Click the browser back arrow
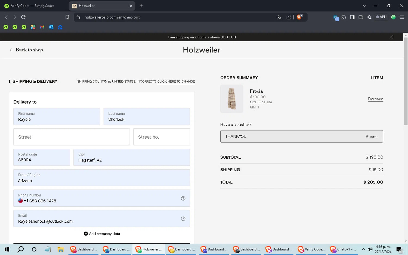408x255 pixels. (7, 17)
